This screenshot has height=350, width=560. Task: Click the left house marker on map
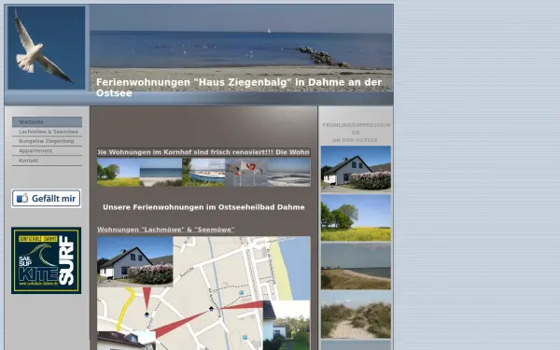[x=147, y=315]
